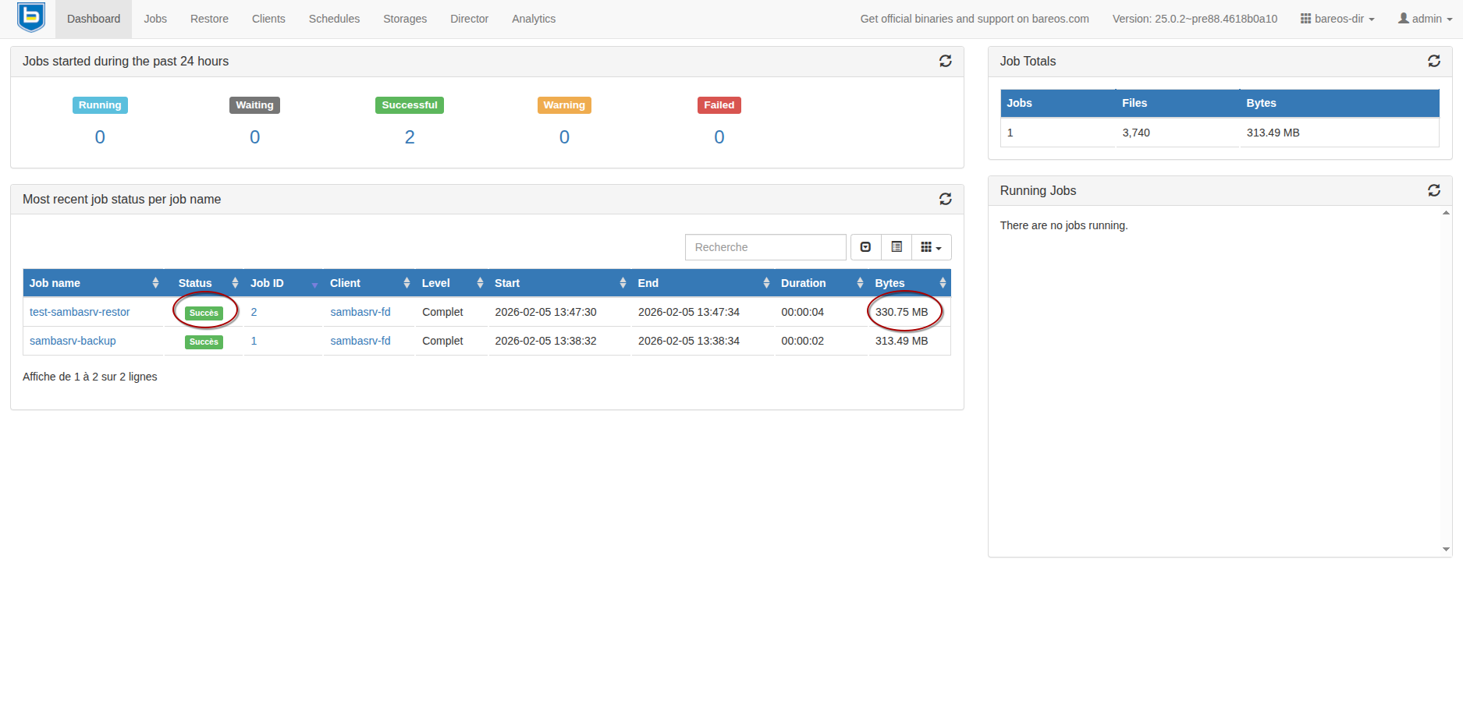Select end time 2026-02-05 13:38:34
This screenshot has height=701, width=1463.
(689, 341)
